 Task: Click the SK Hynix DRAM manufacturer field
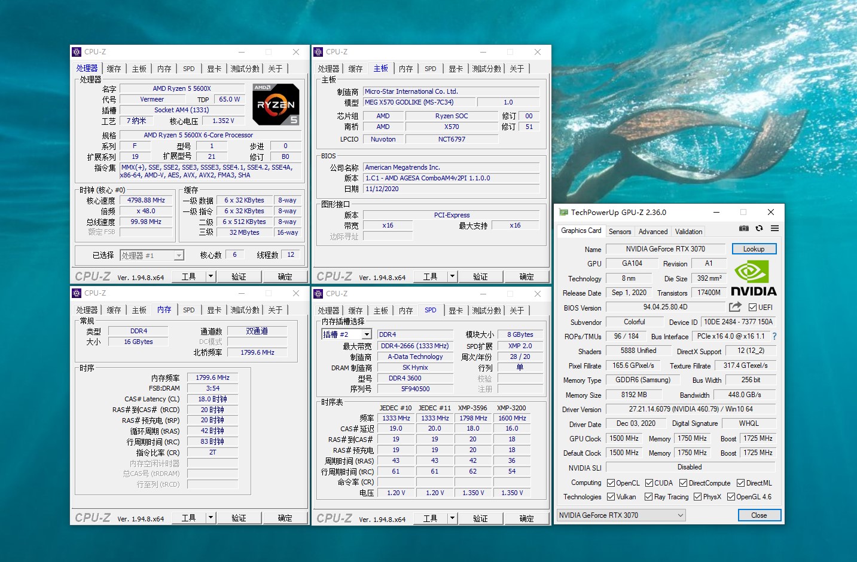tap(415, 367)
